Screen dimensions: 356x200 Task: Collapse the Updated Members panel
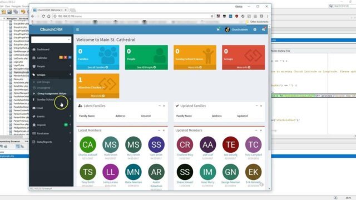coord(256,131)
